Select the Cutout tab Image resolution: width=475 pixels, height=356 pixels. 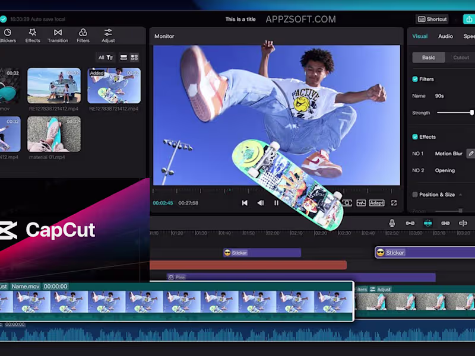461,58
